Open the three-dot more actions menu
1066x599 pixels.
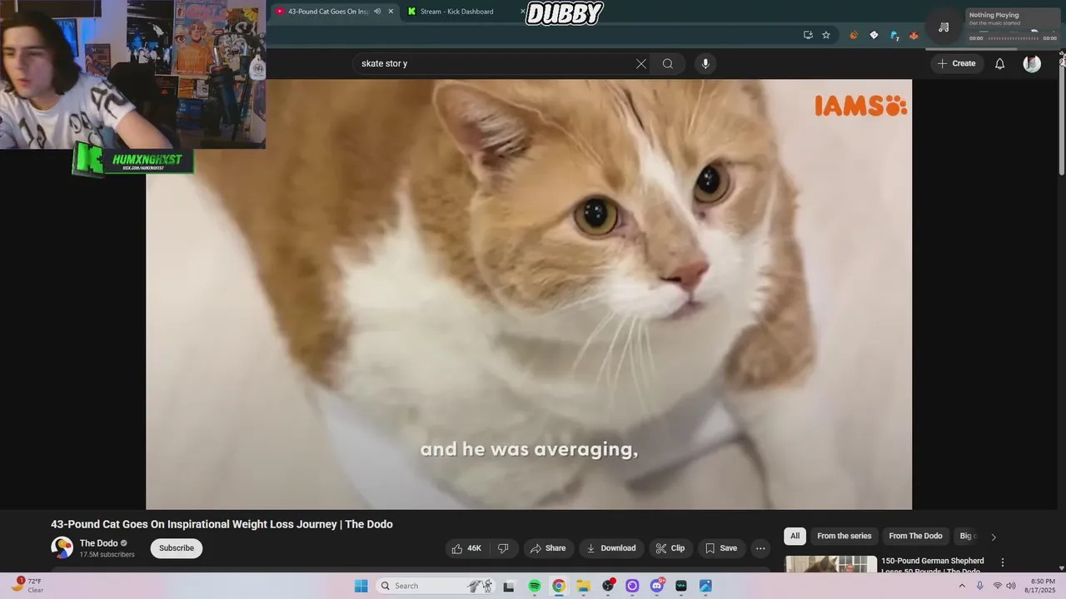(760, 548)
